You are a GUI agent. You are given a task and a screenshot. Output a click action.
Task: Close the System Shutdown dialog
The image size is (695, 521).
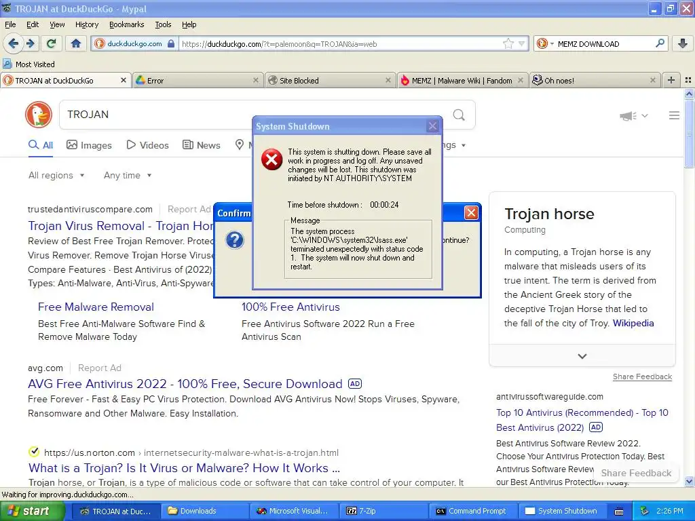(x=432, y=126)
